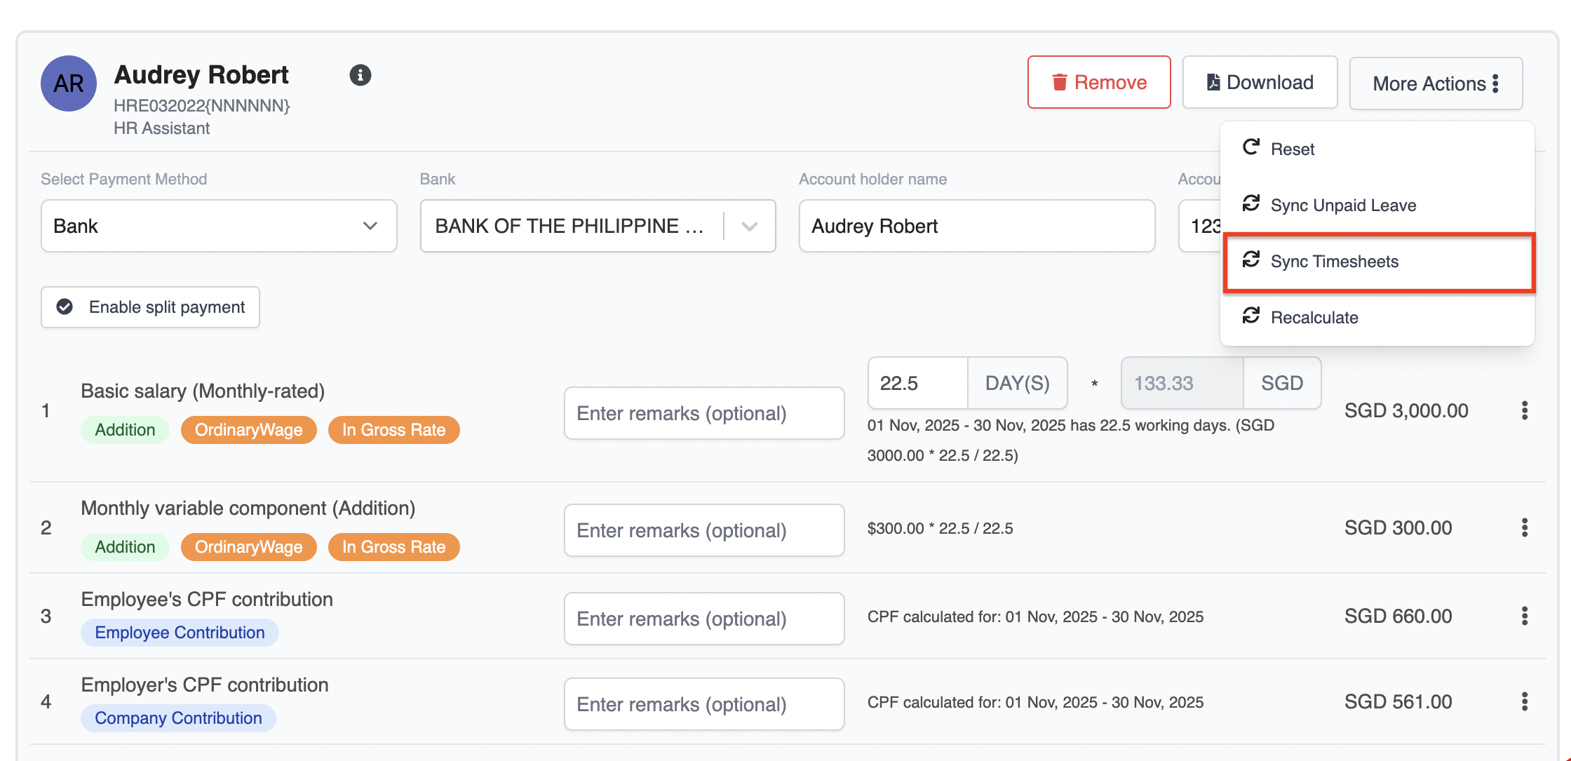The height and width of the screenshot is (761, 1571).
Task: Click remarks field for Basic salary
Action: (703, 413)
